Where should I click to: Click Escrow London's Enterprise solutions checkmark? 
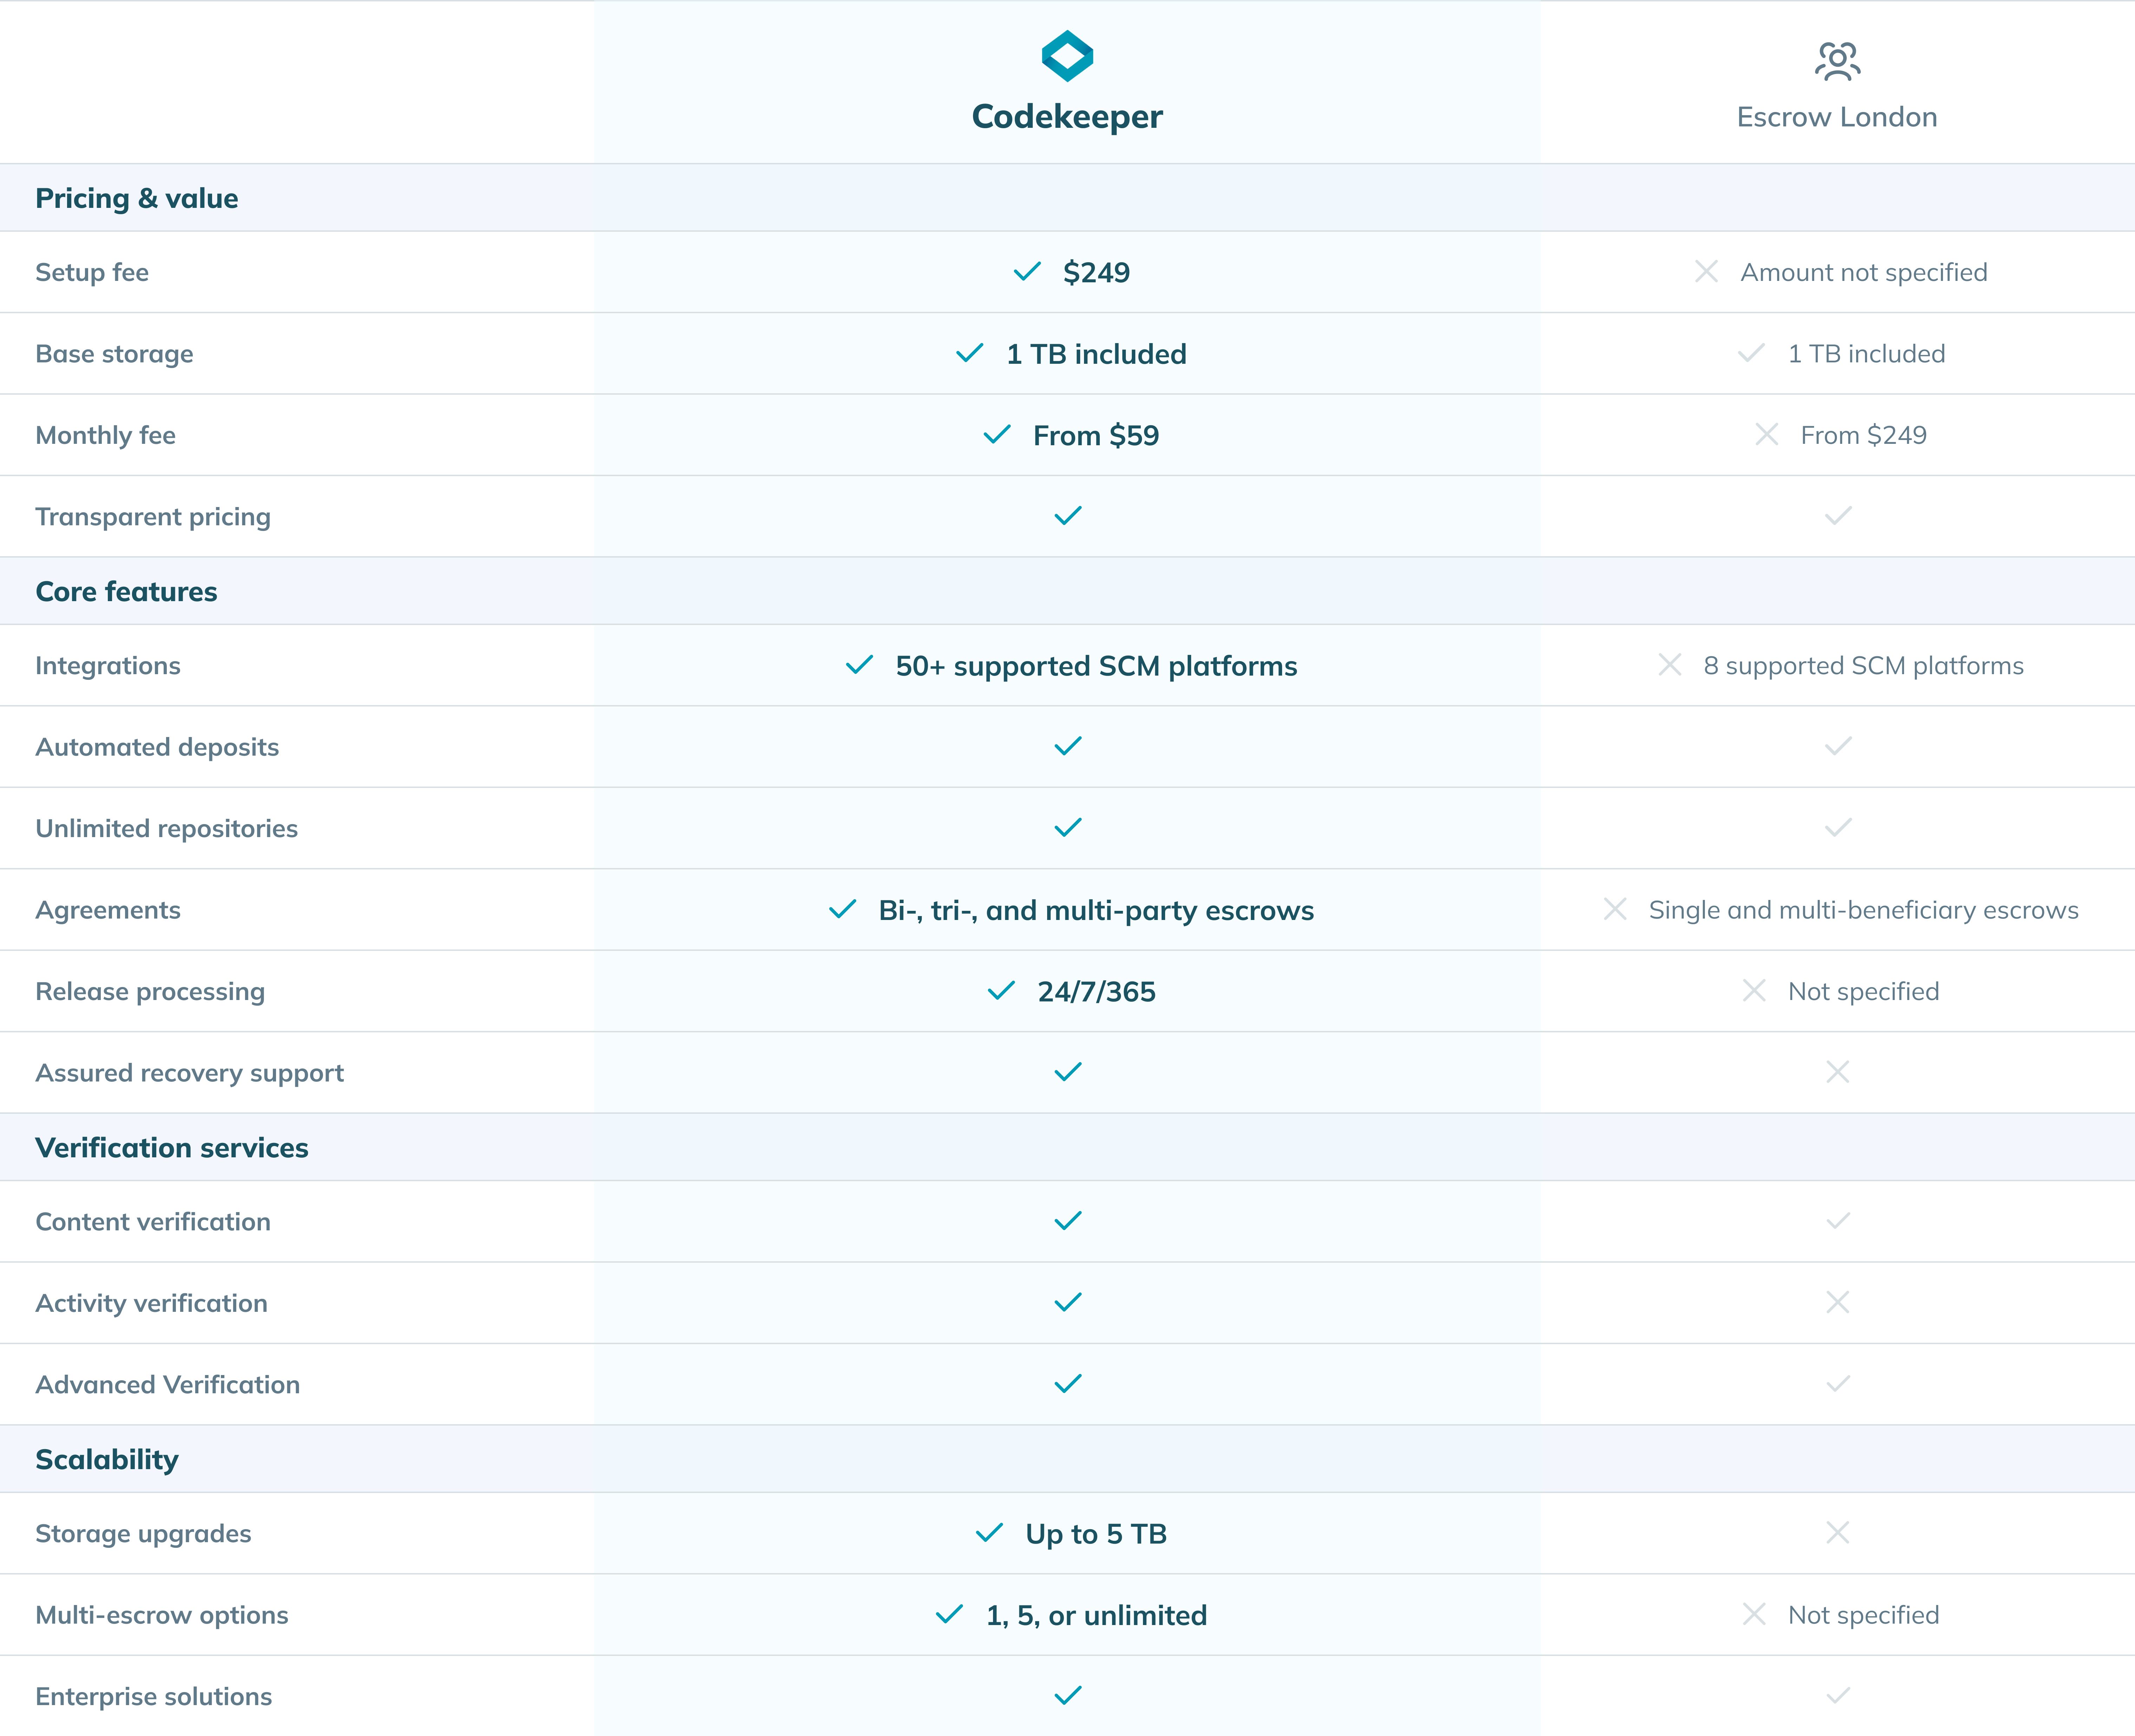coord(1838,1695)
